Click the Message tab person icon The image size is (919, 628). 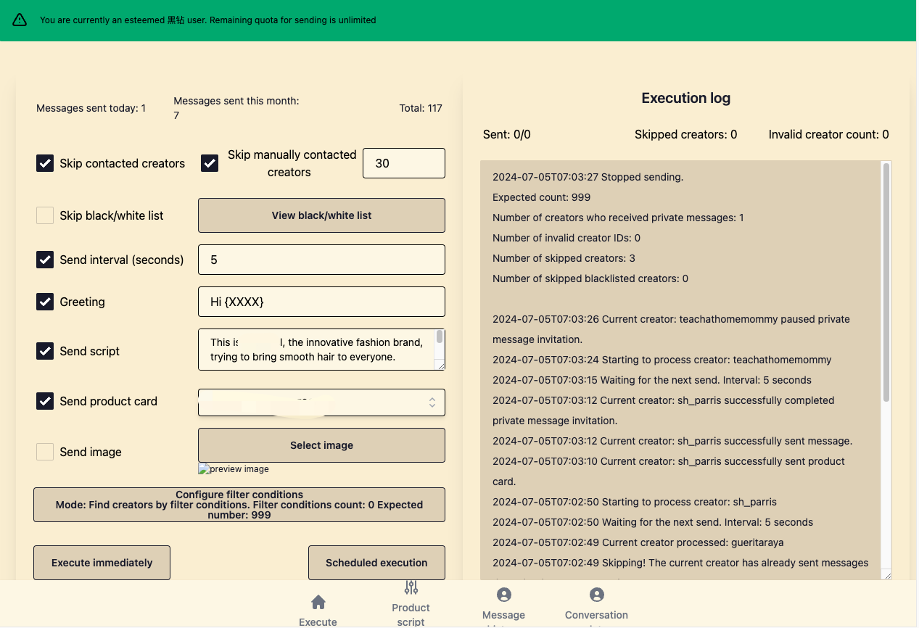click(503, 595)
